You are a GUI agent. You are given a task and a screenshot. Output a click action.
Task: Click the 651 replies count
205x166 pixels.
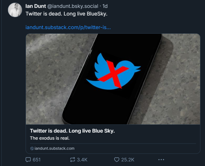pyautogui.click(x=37, y=160)
